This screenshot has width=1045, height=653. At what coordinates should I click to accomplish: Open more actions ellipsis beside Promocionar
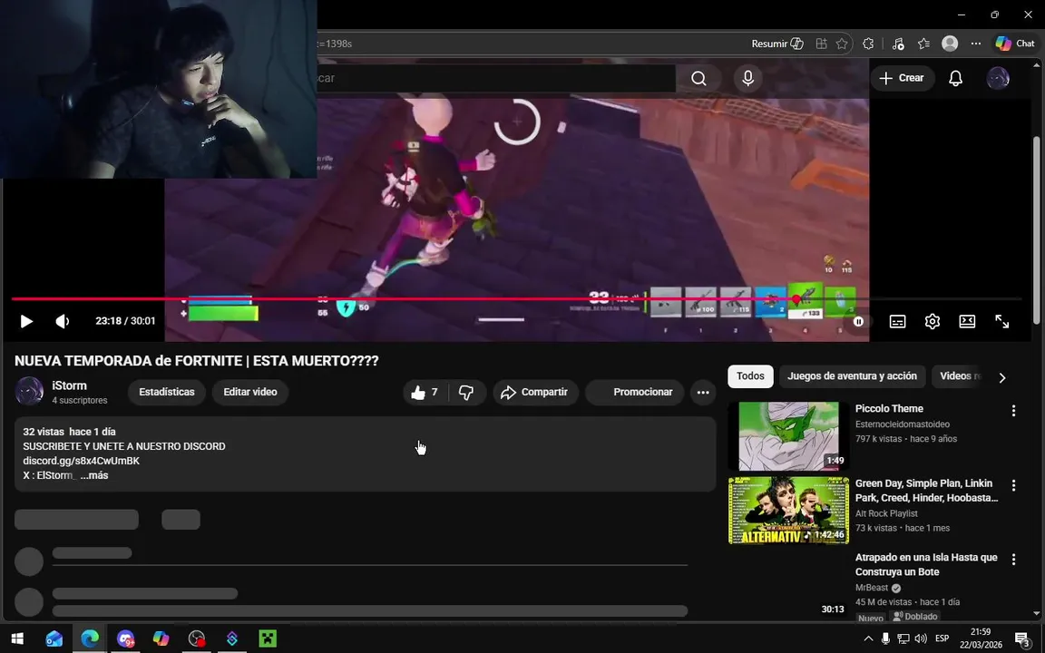click(702, 393)
